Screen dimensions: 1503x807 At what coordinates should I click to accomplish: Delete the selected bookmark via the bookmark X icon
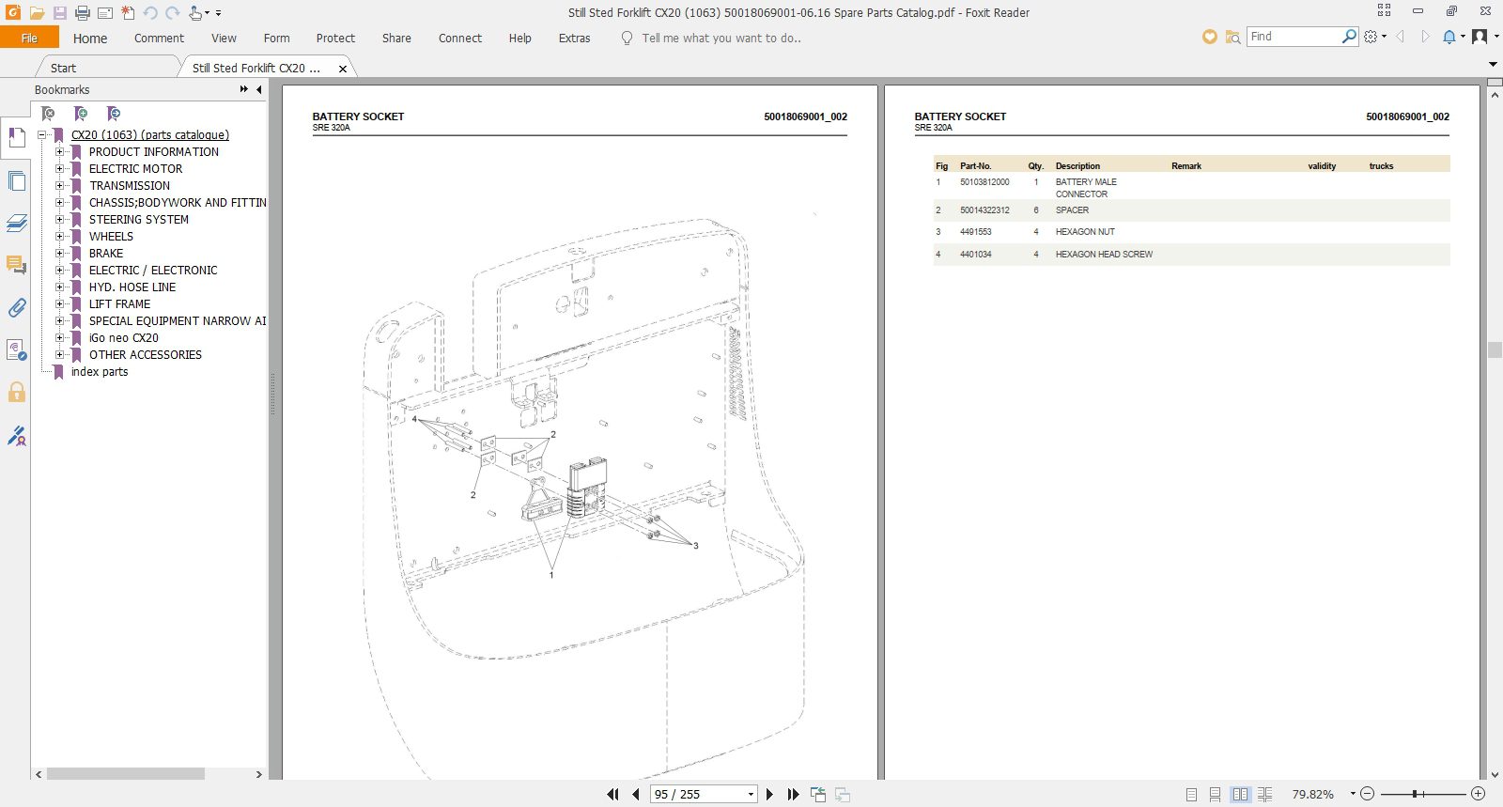pos(48,114)
